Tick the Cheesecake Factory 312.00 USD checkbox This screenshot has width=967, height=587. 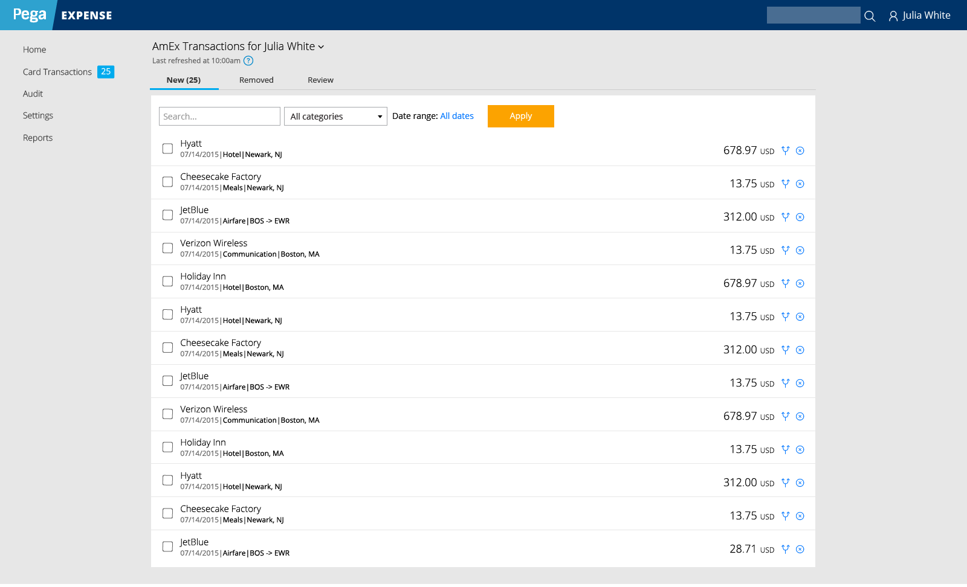tap(167, 348)
